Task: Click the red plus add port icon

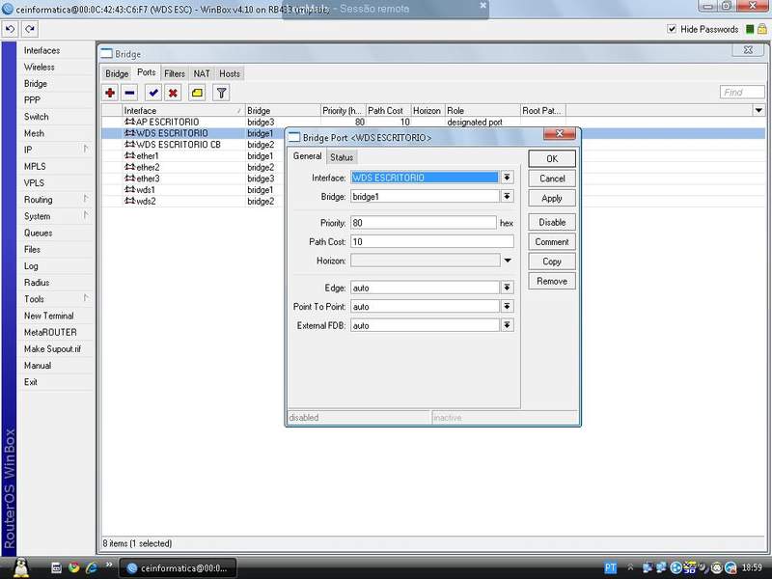Action: 110,93
